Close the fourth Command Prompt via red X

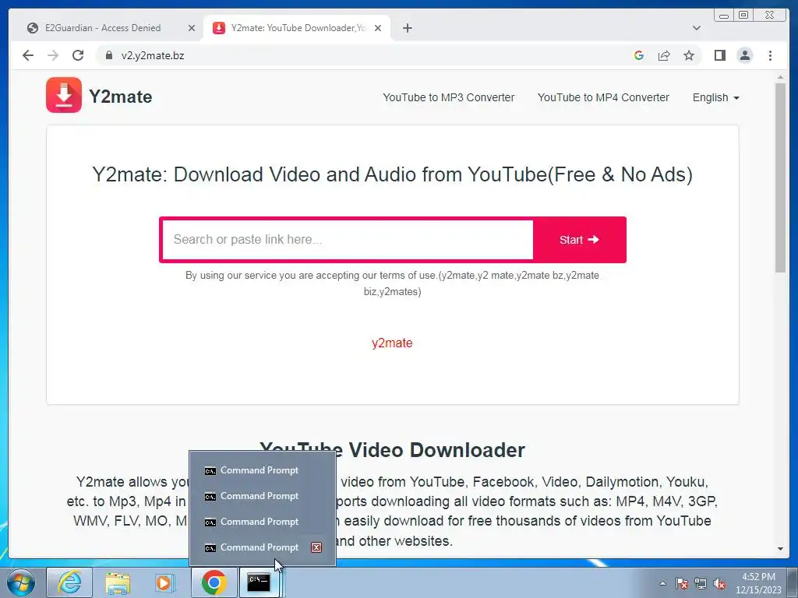[x=316, y=547]
